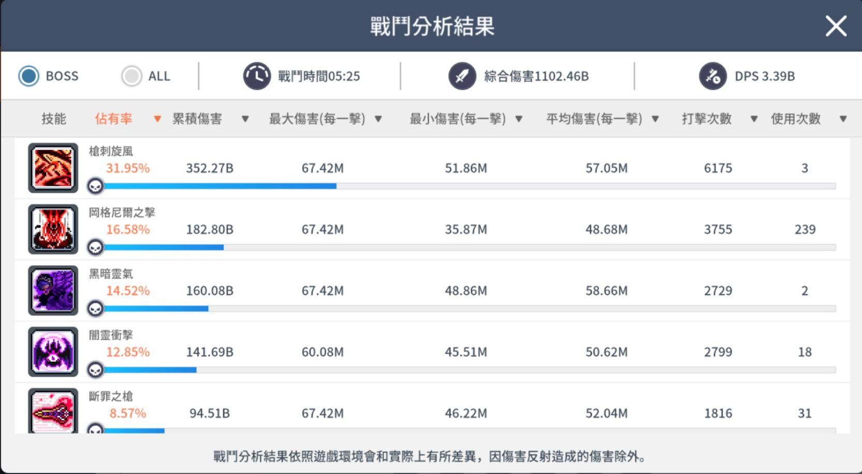Open the 斷罪之槍 skill icon
The width and height of the screenshot is (862, 474).
tap(53, 411)
